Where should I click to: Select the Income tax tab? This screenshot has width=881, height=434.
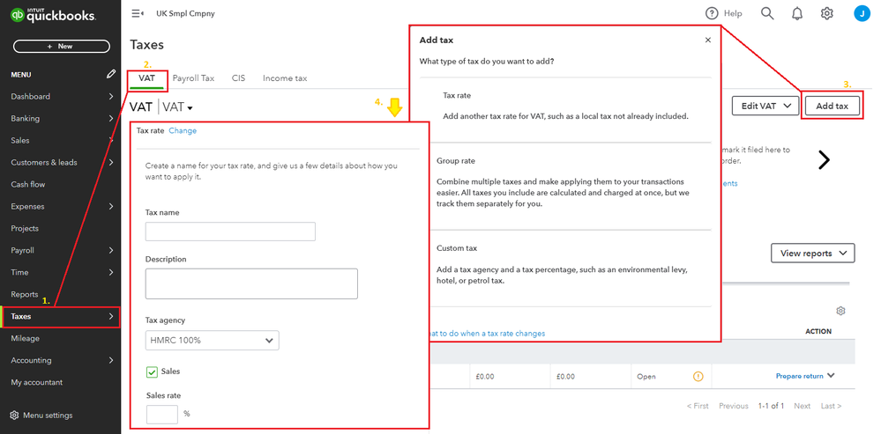285,78
